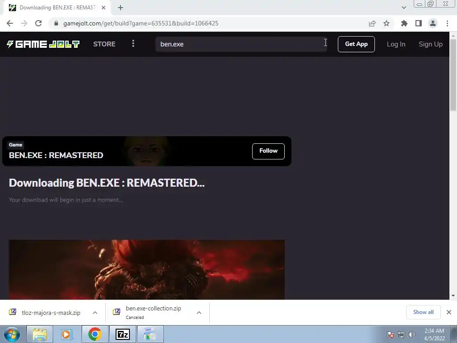Open Windows Explorer from taskbar

[x=40, y=334]
